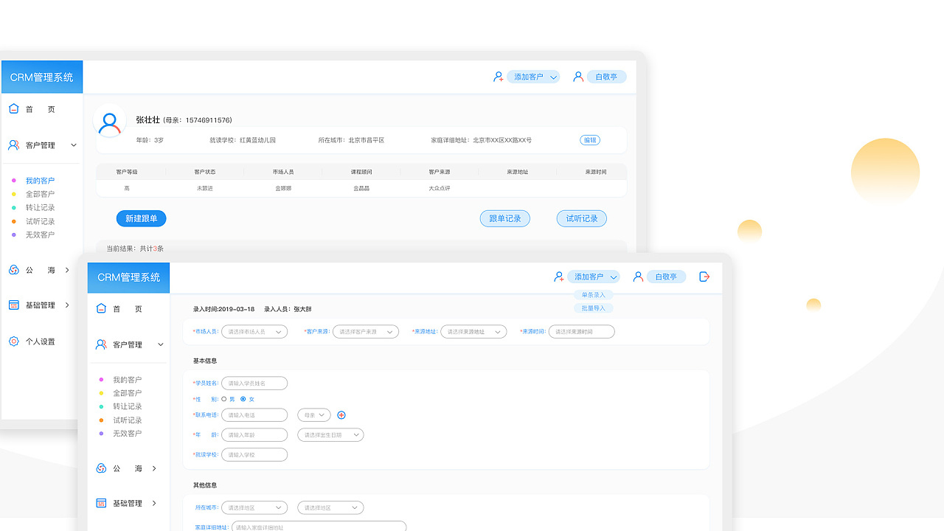
Task: Expand 基础管理 menu in back window
Action: pyautogui.click(x=67, y=305)
